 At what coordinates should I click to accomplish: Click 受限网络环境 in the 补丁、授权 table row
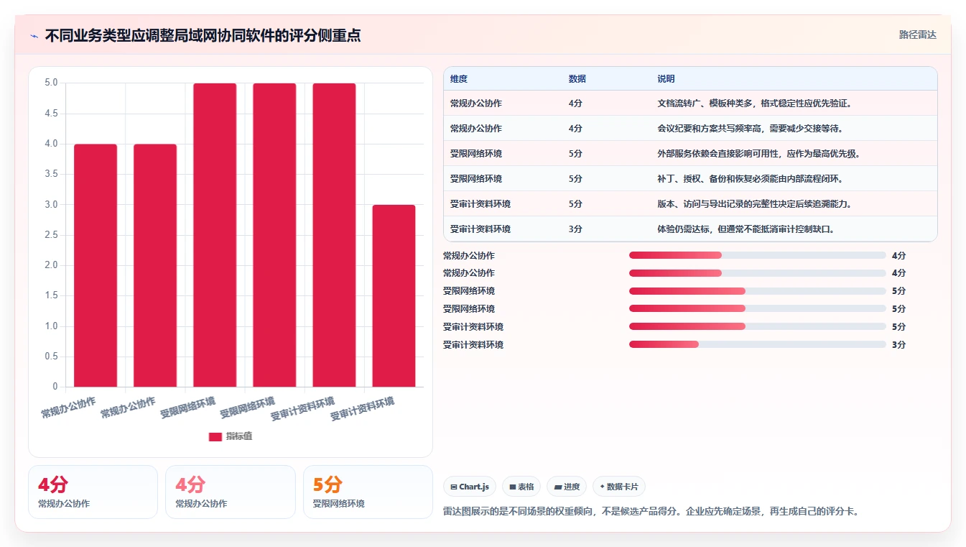(476, 179)
